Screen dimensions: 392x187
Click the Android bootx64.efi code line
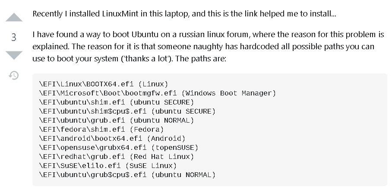pos(112,139)
